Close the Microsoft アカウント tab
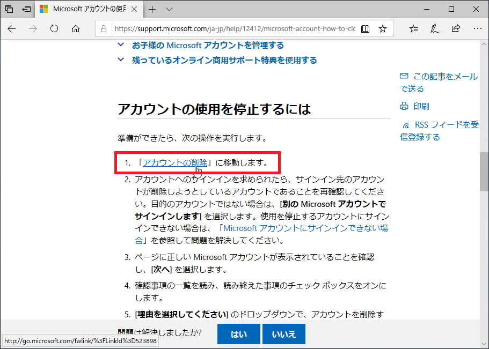Viewport: 489px width, 349px height. tap(134, 9)
